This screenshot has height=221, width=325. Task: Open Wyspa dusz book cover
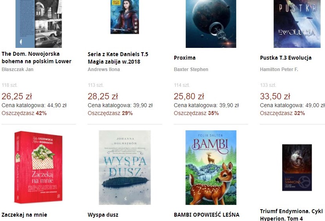tap(125, 168)
